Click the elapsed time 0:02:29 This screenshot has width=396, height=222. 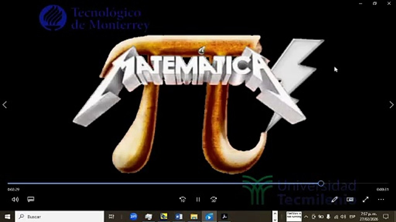pos(13,189)
